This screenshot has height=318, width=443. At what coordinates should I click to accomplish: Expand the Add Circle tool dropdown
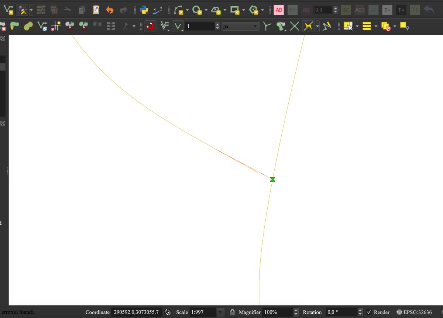pos(206,10)
